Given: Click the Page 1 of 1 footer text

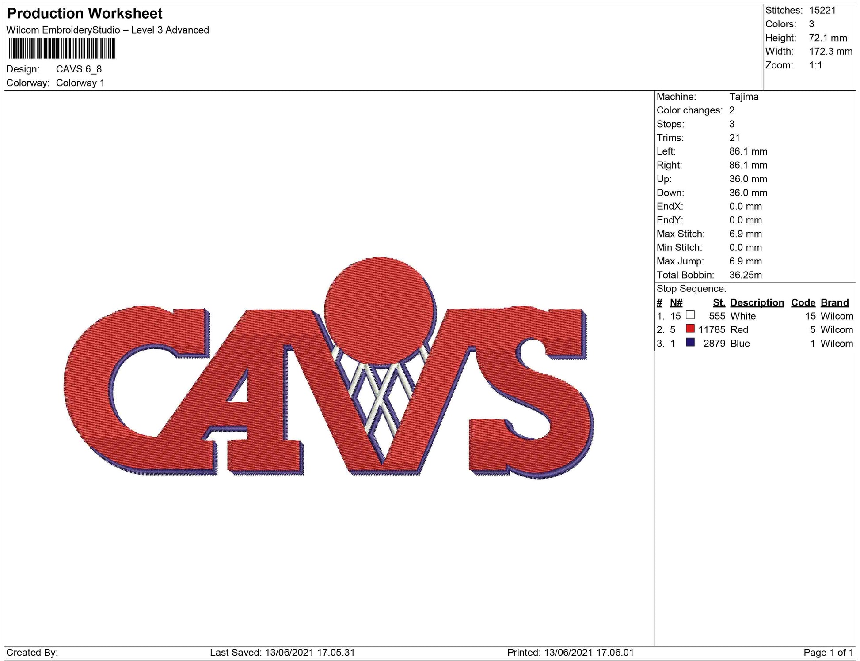Looking at the screenshot, I should click(x=828, y=652).
